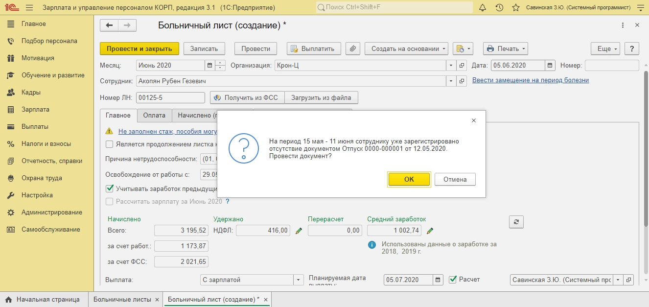
Task: Open the notifications bell icon
Action: [x=483, y=8]
